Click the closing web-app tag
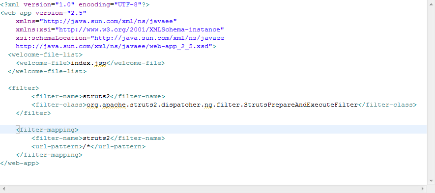 [20, 163]
